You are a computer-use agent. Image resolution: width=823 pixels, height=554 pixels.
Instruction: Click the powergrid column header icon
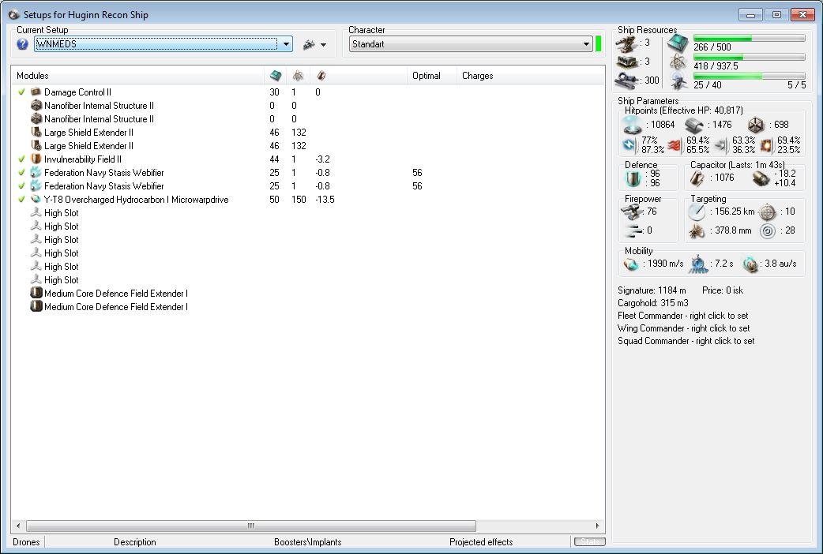(298, 76)
